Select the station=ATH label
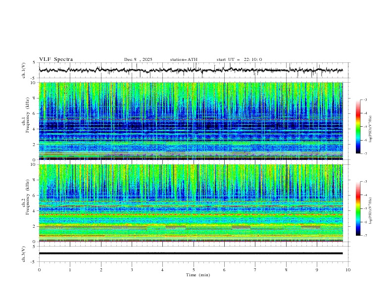Image resolution: width=392 pixels, height=303 pixels. coord(184,59)
